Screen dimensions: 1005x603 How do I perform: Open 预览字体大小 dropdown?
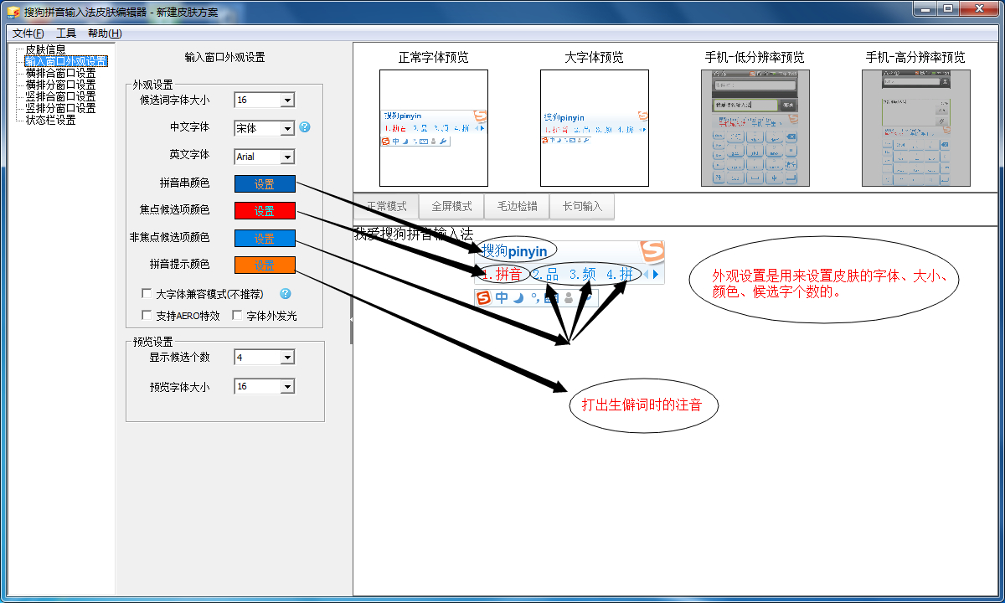287,386
